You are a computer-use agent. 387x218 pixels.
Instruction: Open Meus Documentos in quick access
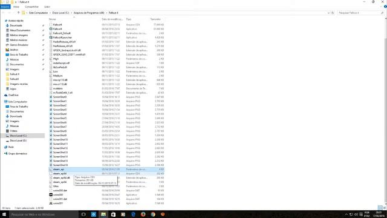[20, 30]
